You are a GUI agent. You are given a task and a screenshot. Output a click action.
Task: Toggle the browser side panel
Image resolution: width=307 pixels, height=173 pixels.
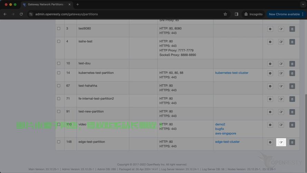pos(237,14)
